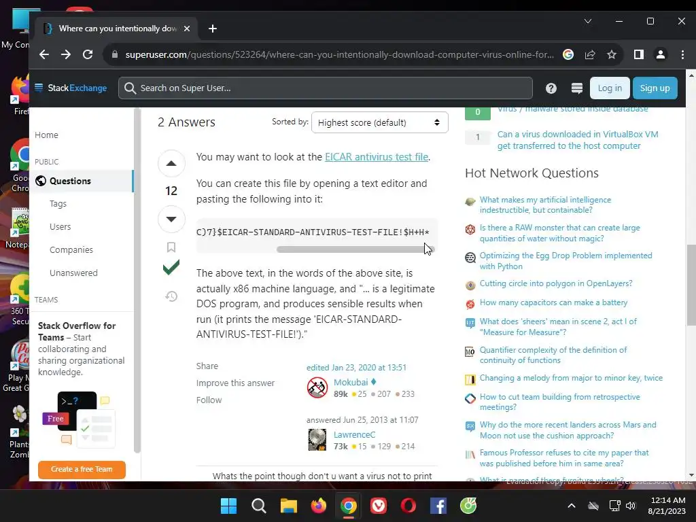The width and height of the screenshot is (696, 522).
Task: Click the Chrome address bar URL
Action: pos(340,54)
